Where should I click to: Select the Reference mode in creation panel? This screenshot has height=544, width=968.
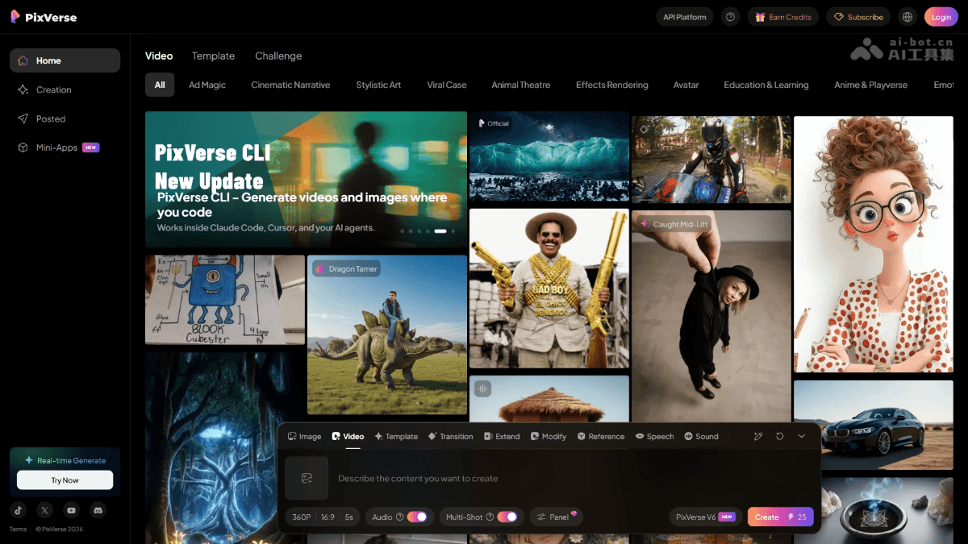click(x=601, y=436)
